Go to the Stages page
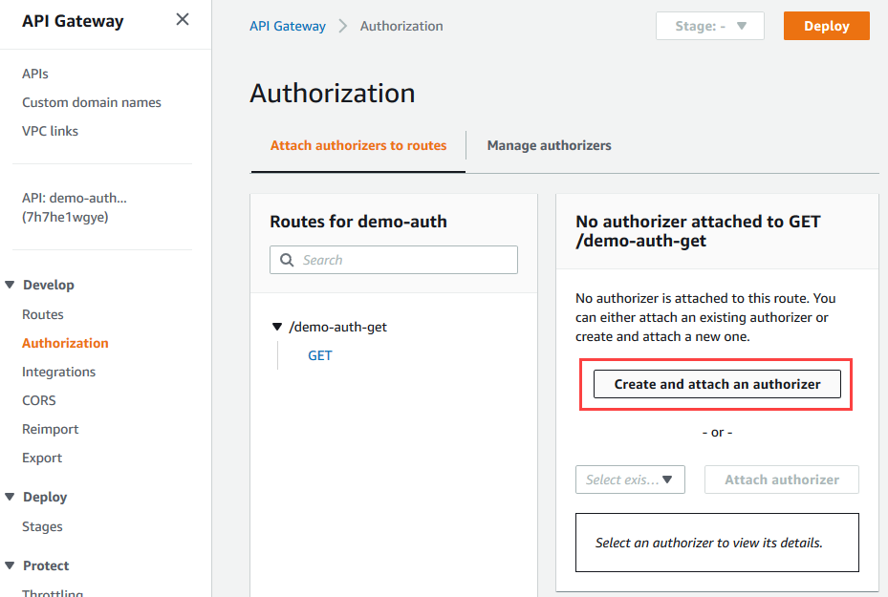888x597 pixels. (42, 526)
